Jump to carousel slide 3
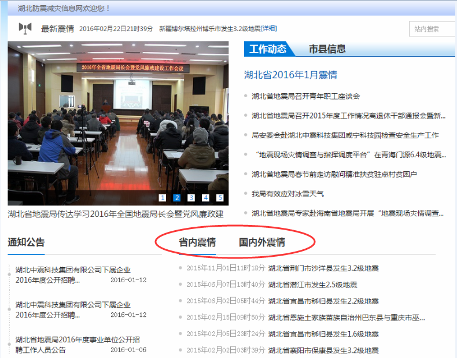The image size is (457, 358). coord(191,198)
